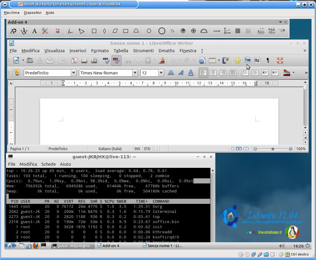Choose the protractor icon in Add-on 4
This screenshot has width=316, height=260.
coord(204,31)
